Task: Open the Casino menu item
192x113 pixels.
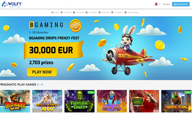Action: 55,12
